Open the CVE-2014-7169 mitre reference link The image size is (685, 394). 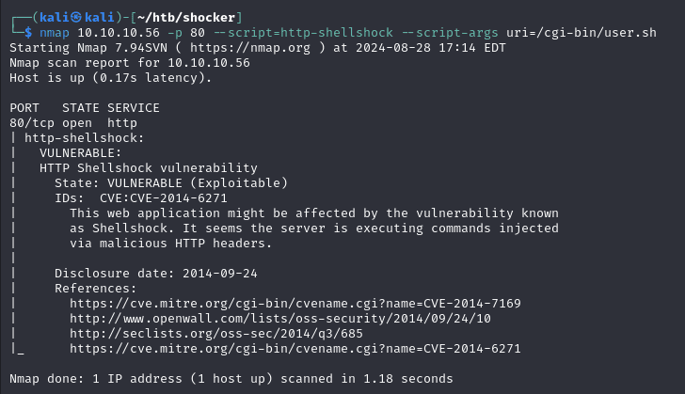295,303
